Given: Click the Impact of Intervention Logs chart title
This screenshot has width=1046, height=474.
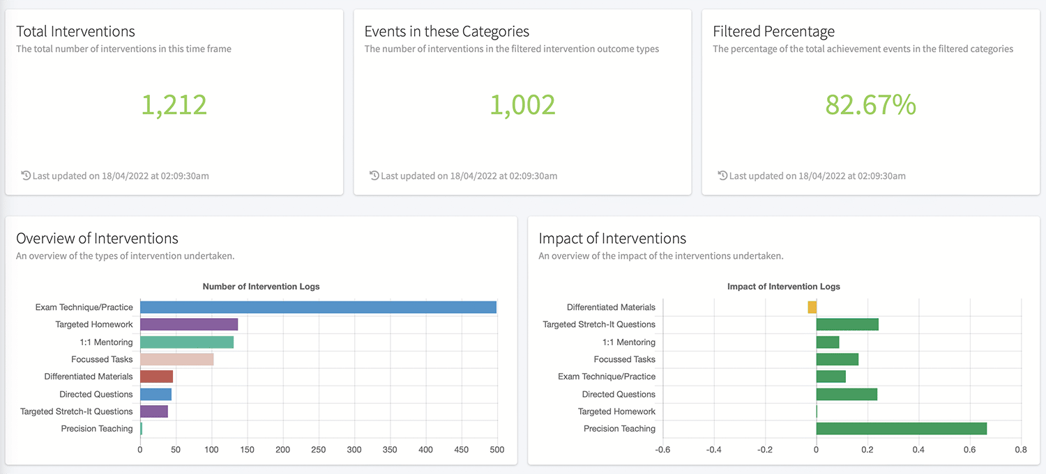Looking at the screenshot, I should tap(784, 286).
